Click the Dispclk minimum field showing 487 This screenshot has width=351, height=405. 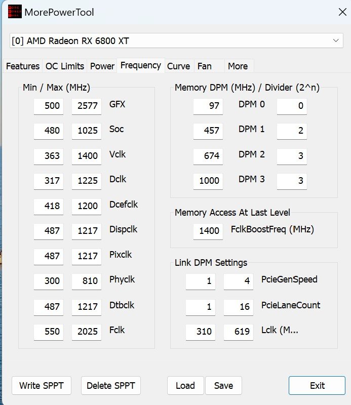pos(49,231)
